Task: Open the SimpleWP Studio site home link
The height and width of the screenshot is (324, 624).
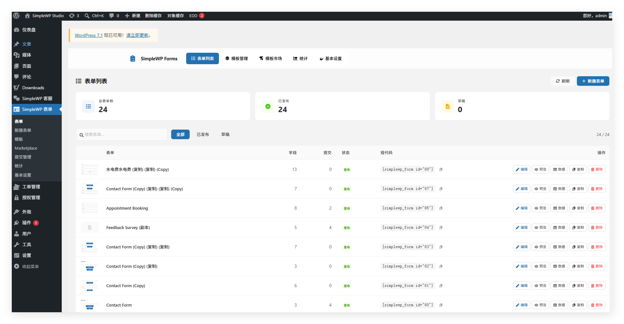Action: (x=45, y=16)
